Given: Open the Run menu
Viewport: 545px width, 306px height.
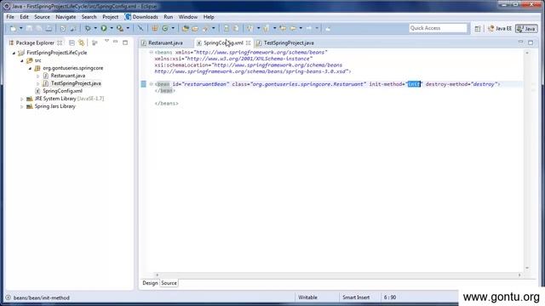Looking at the screenshot, I should pyautogui.click(x=169, y=17).
